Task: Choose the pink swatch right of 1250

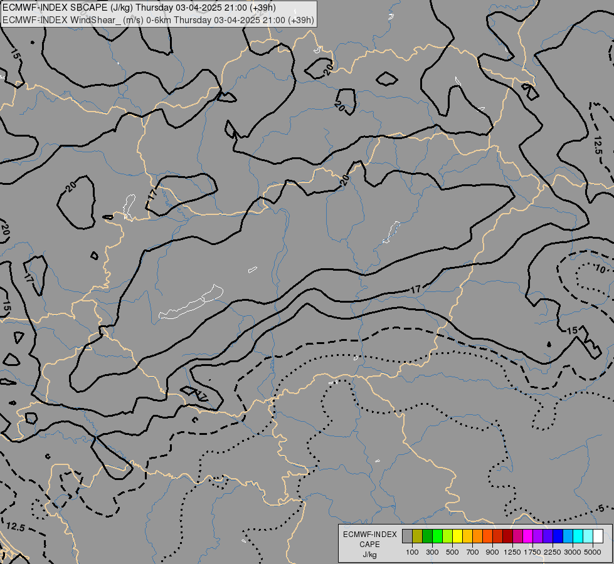Action: click(x=517, y=536)
